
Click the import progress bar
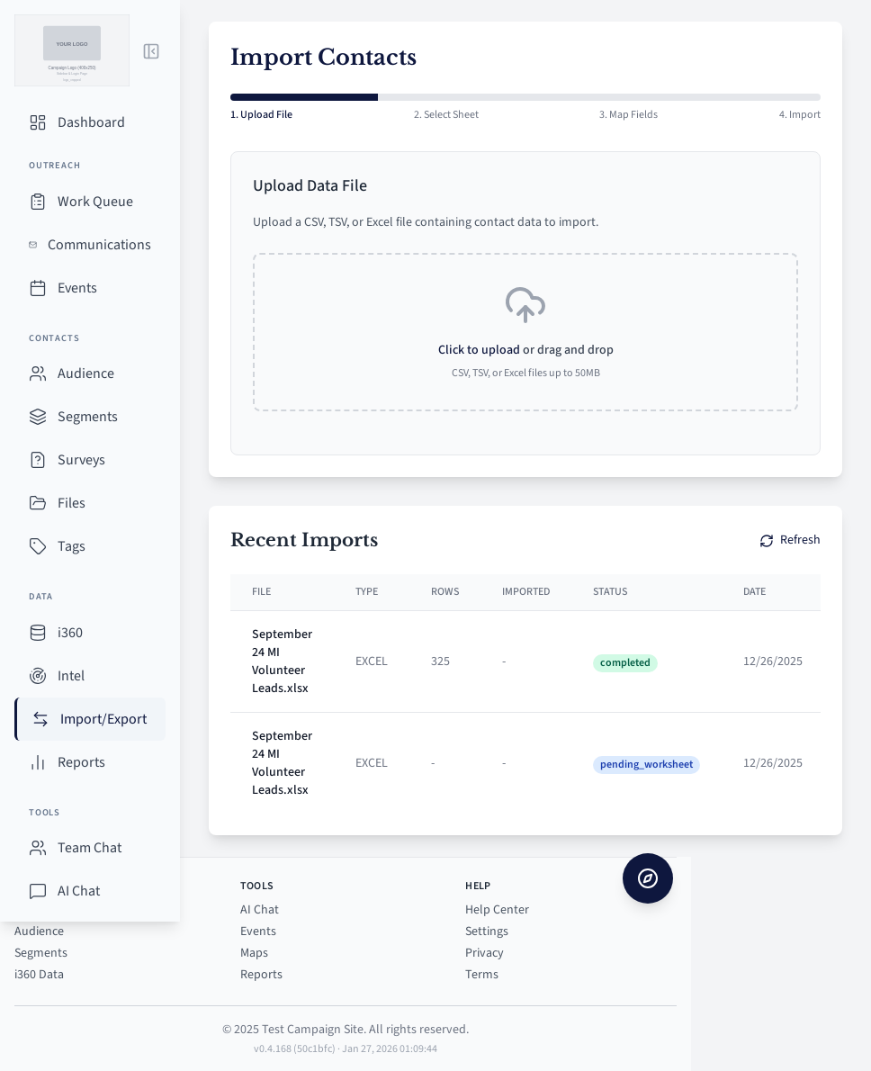click(x=525, y=97)
